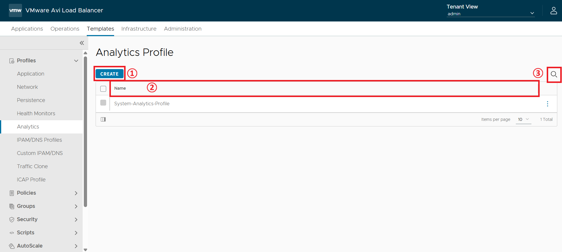Click the column chooser icon below table
Viewport: 562px width, 252px height.
(103, 119)
